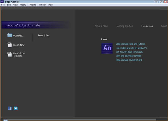The height and width of the screenshot is (121, 168).
Task: Open the Help menu
Action: point(51,5)
